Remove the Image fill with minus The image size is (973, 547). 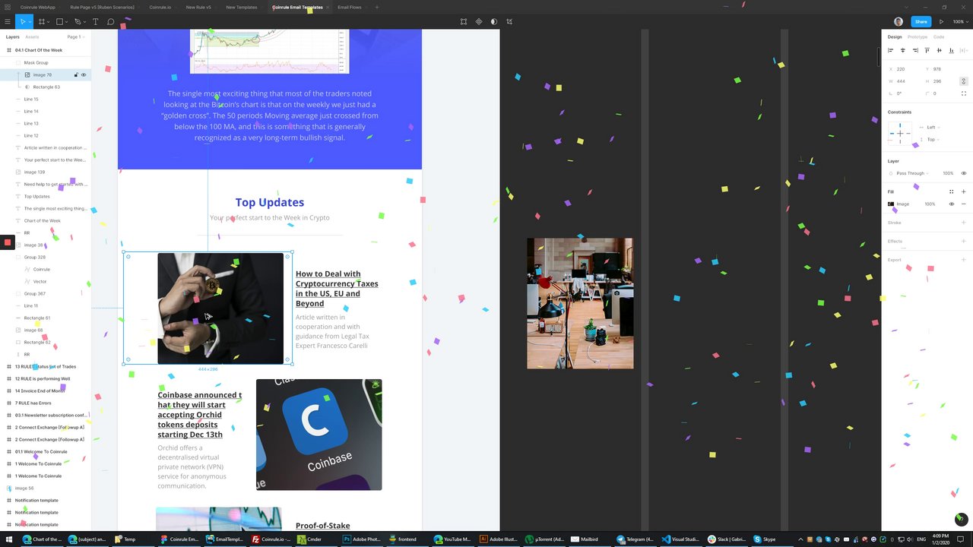click(964, 204)
